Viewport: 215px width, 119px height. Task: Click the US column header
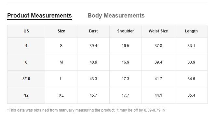[x=26, y=31]
